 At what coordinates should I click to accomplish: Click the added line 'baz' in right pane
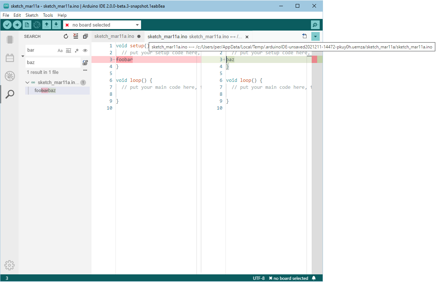230,59
